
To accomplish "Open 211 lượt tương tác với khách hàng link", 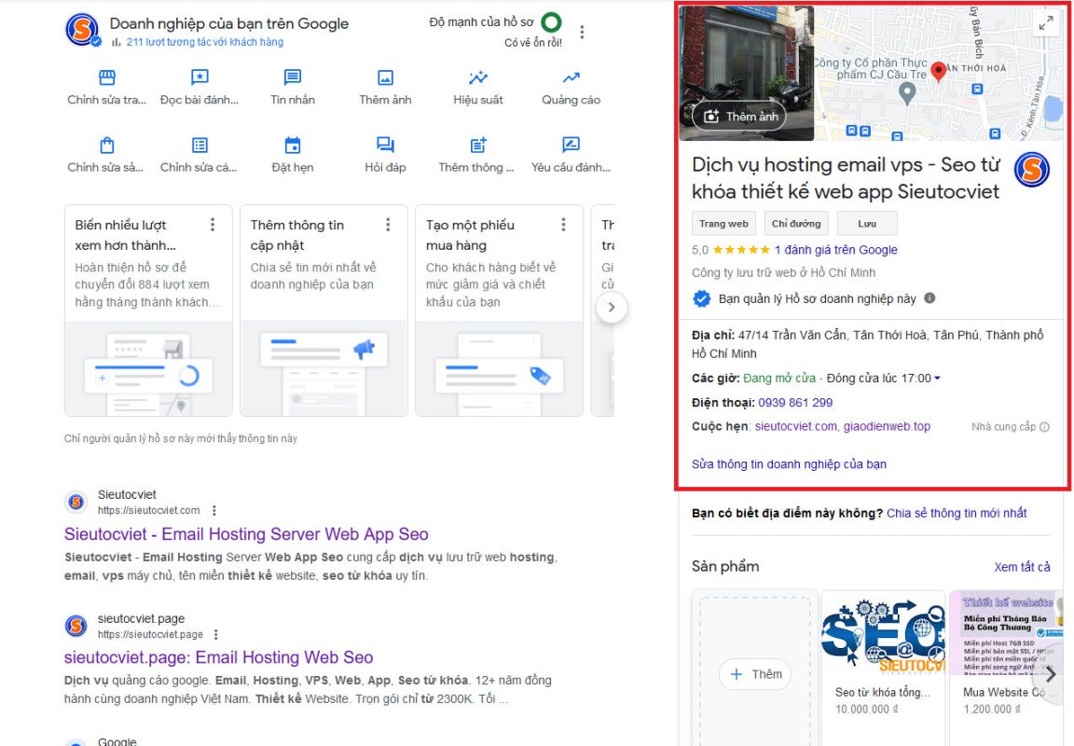I will click(x=204, y=42).
